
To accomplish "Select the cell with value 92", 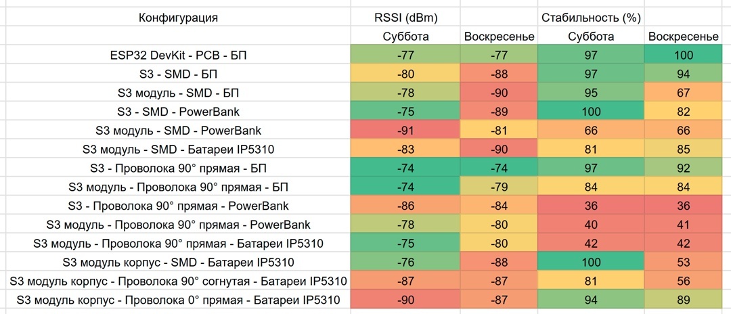I will pyautogui.click(x=682, y=168).
